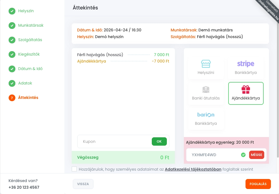Click the green checkmark beside Munkatársak step
279x194 pixels.
(x=12, y=26)
